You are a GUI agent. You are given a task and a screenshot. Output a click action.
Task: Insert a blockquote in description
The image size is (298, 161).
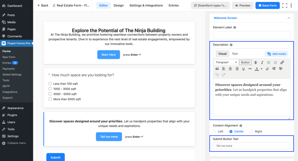[x=217, y=69]
